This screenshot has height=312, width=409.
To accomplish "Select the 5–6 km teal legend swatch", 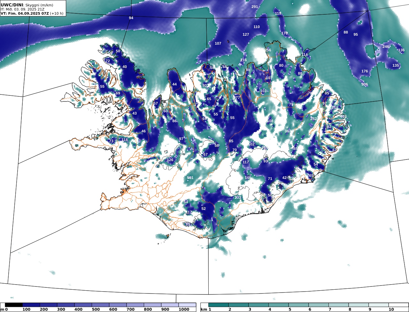I will [299, 305].
